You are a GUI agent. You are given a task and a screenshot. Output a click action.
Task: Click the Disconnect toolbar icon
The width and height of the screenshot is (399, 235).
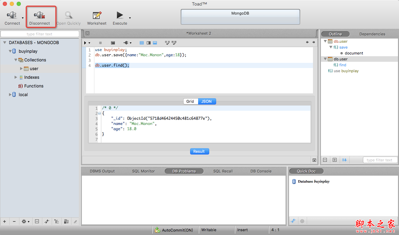[40, 15]
